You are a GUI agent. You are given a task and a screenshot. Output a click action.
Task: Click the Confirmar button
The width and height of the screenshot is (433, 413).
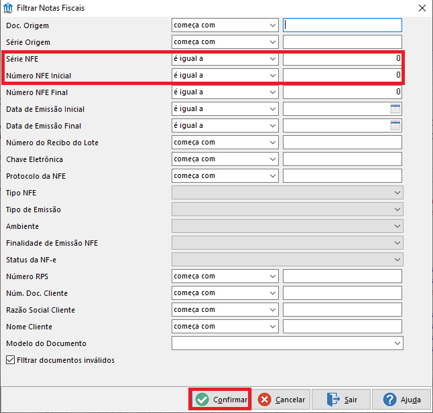tap(221, 399)
